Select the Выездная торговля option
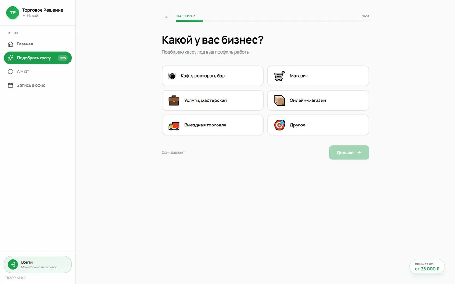 point(212,125)
